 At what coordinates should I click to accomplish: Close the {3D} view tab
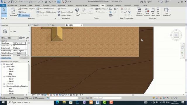click(82, 25)
